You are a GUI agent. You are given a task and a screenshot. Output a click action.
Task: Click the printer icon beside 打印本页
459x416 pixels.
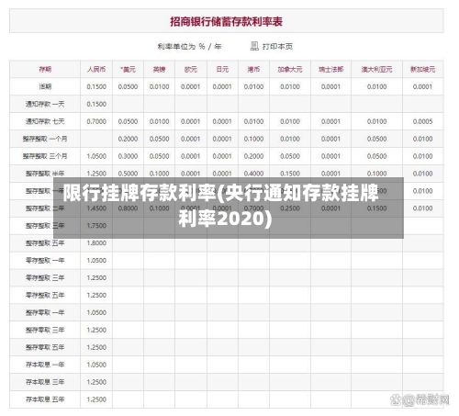[x=254, y=46]
